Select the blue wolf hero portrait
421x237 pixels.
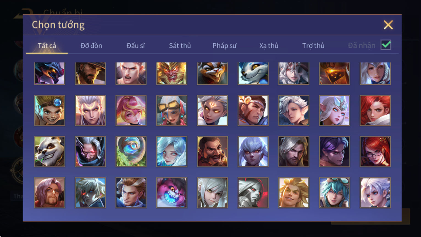pyautogui.click(x=253, y=73)
